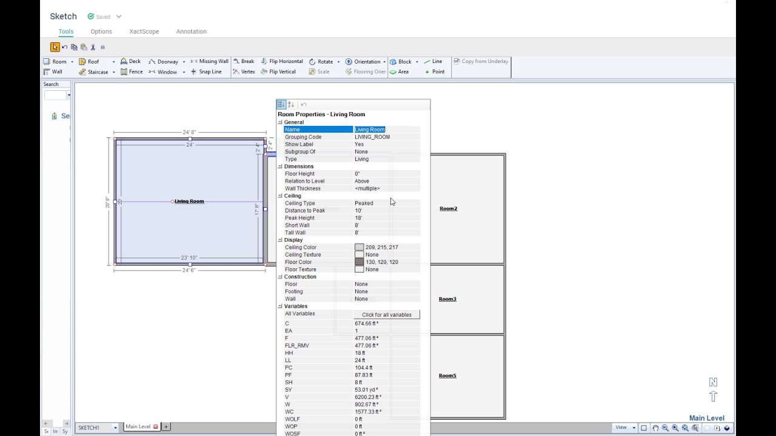Select the Line drawing tool
Viewport: 776px width, 436px height.
click(x=433, y=61)
